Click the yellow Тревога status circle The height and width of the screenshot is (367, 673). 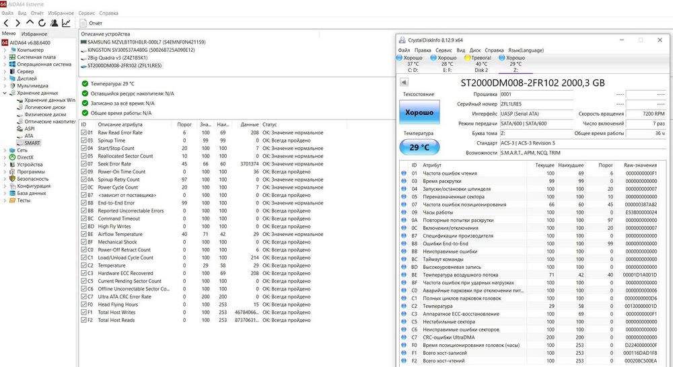pyautogui.click(x=468, y=57)
